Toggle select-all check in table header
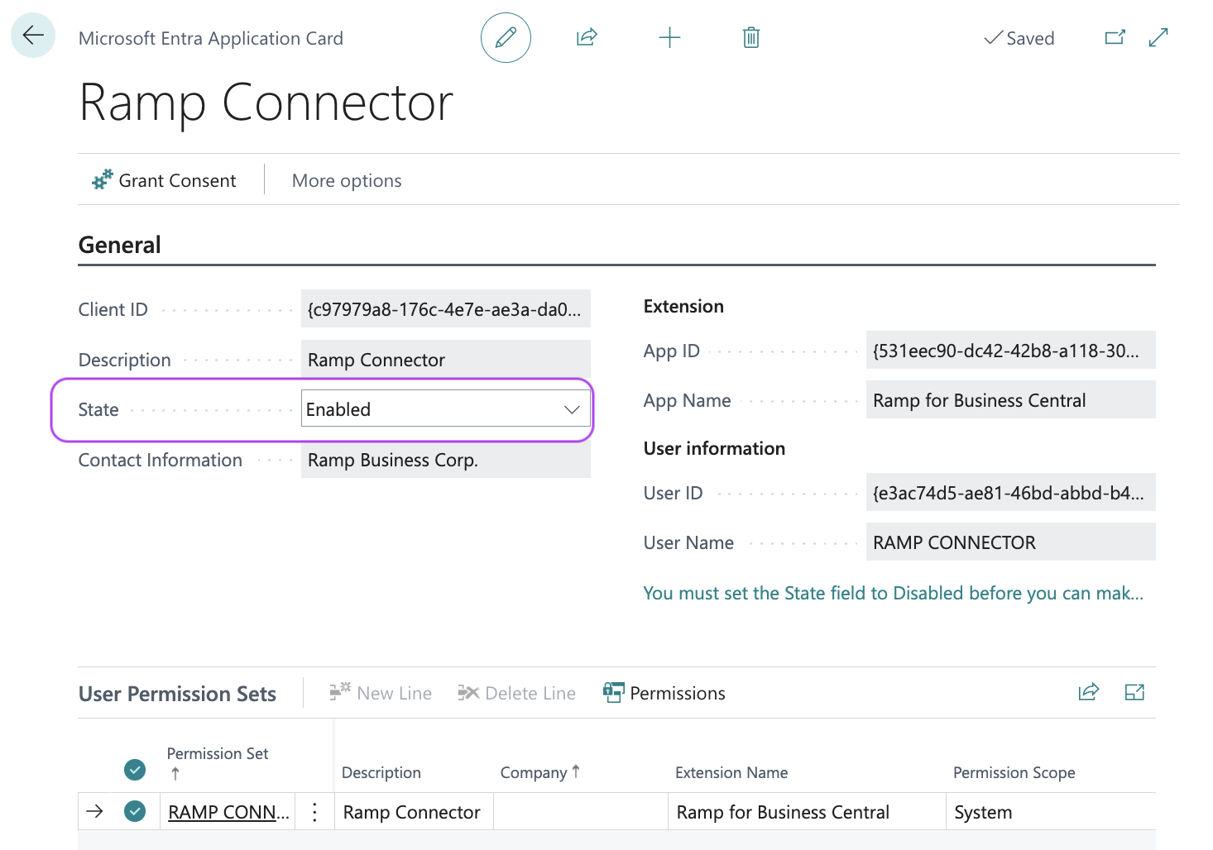 [x=135, y=770]
